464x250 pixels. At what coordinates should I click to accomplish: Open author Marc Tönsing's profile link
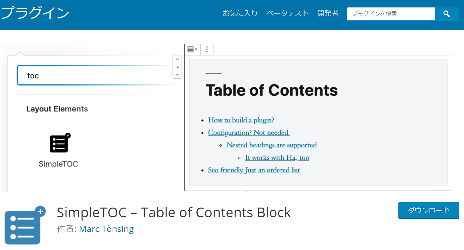(x=106, y=229)
